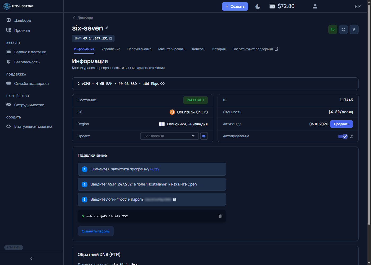Click Сменить пароль button
This screenshot has width=371, height=265.
point(96,231)
